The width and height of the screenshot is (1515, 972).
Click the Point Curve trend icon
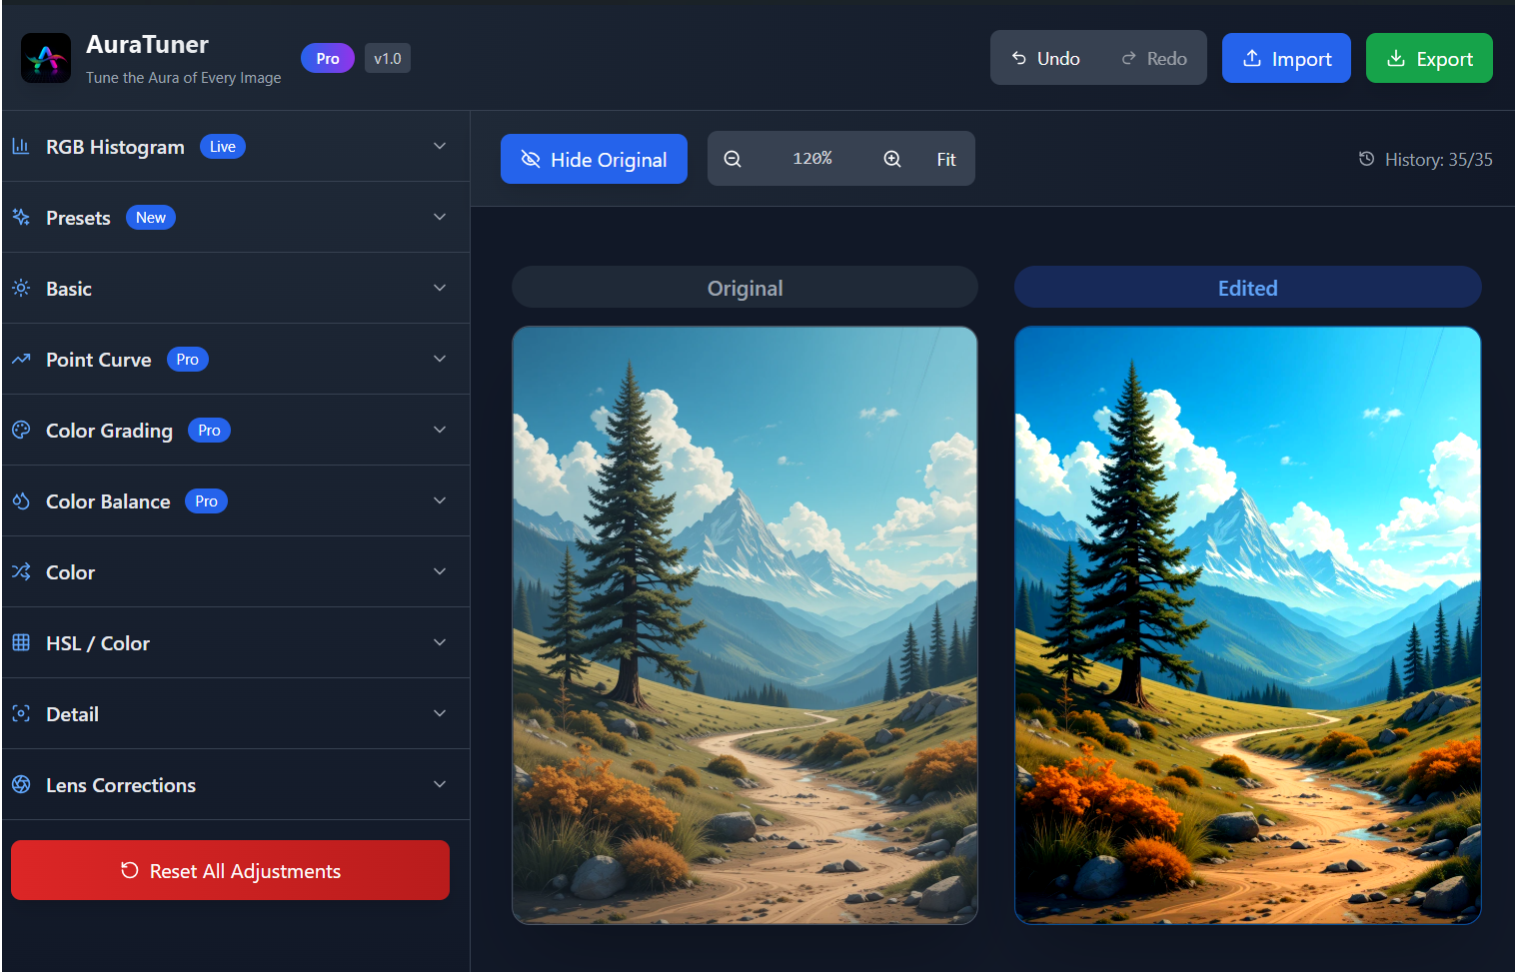(x=21, y=359)
